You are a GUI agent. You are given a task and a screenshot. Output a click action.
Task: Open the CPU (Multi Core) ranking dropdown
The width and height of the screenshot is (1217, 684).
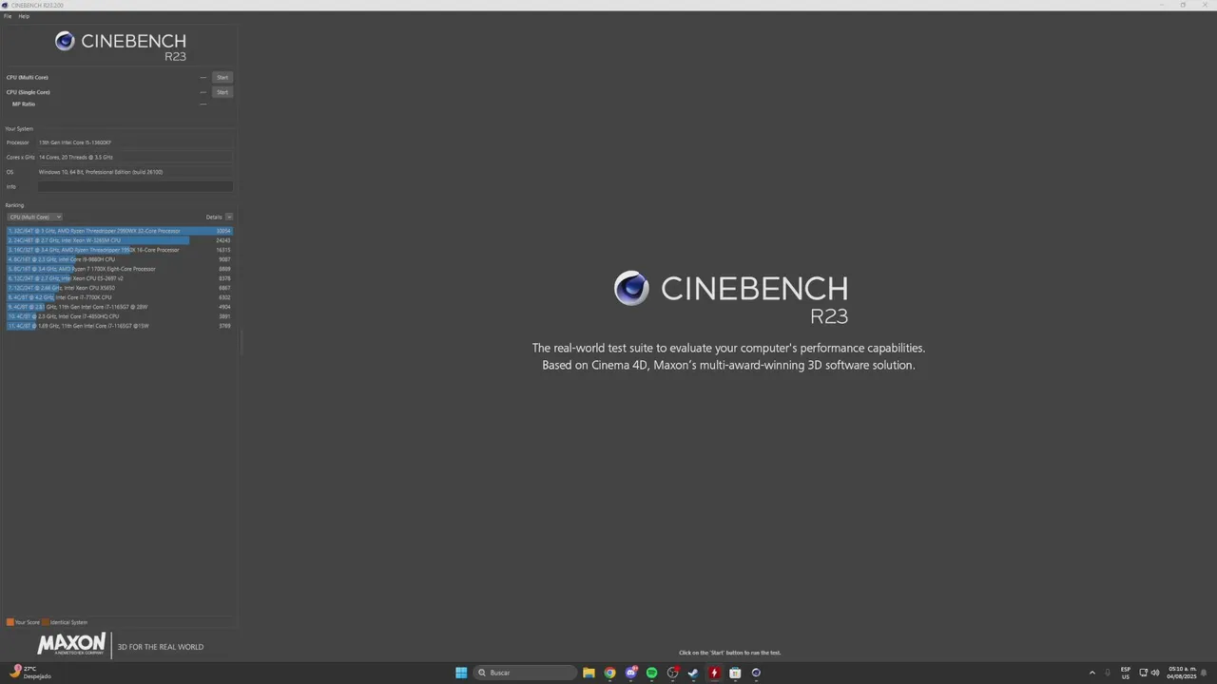[35, 217]
